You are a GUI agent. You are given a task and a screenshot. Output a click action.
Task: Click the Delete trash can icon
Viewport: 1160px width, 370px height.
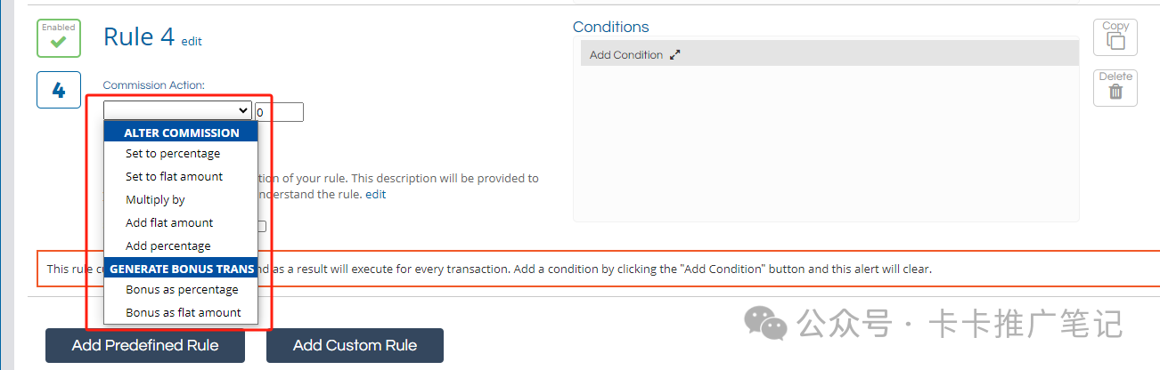click(1115, 88)
